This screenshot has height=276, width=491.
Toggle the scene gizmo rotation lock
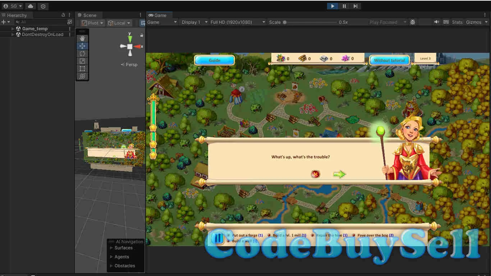coord(142,35)
